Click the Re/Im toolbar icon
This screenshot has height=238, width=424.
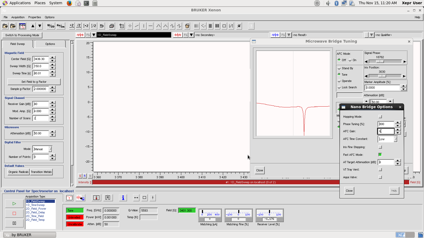[x=60, y=26]
